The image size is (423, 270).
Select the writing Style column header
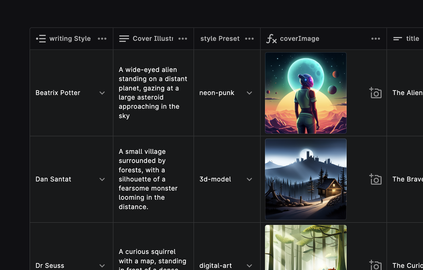point(70,39)
